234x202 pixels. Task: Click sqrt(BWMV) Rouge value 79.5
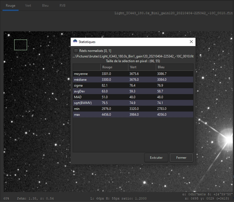tap(105, 103)
